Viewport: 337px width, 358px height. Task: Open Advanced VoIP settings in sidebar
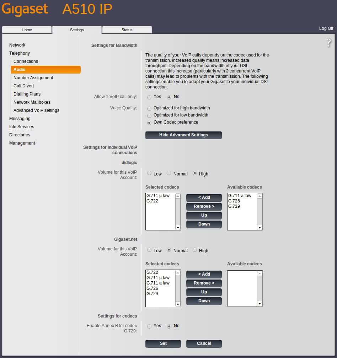click(36, 110)
